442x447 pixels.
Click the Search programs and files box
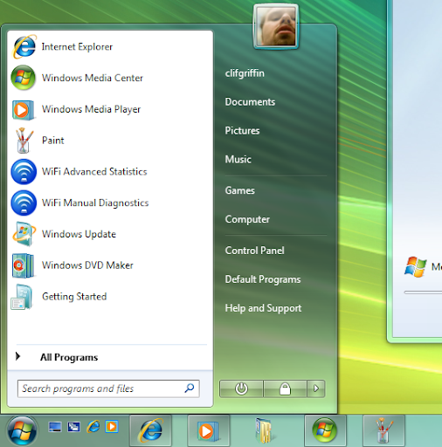(x=108, y=389)
